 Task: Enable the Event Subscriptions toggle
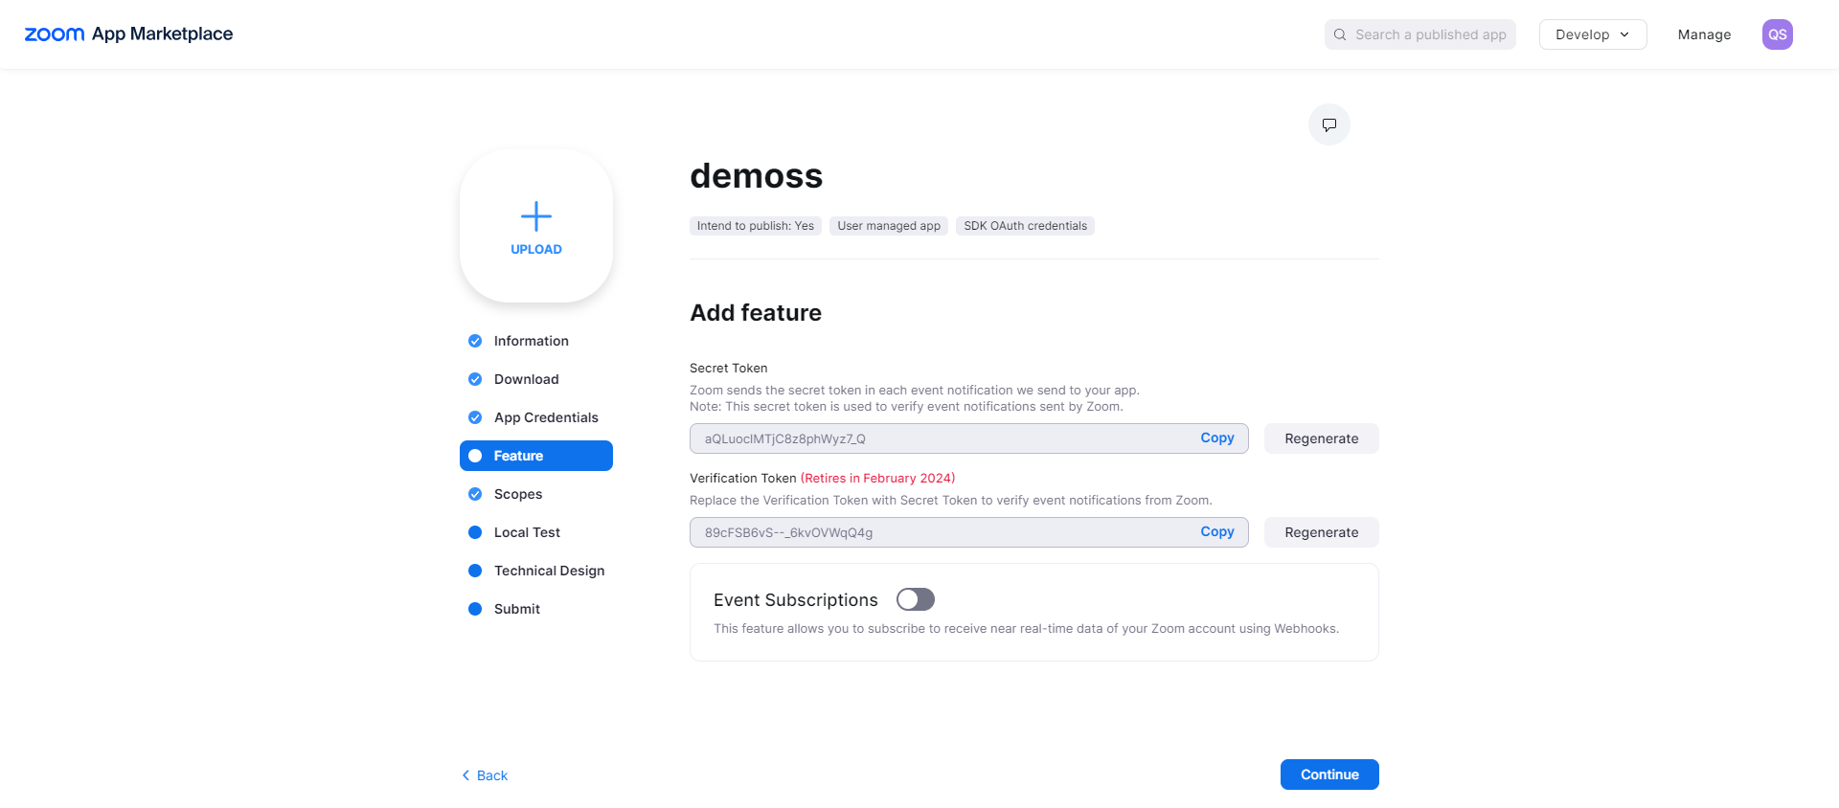pos(915,599)
